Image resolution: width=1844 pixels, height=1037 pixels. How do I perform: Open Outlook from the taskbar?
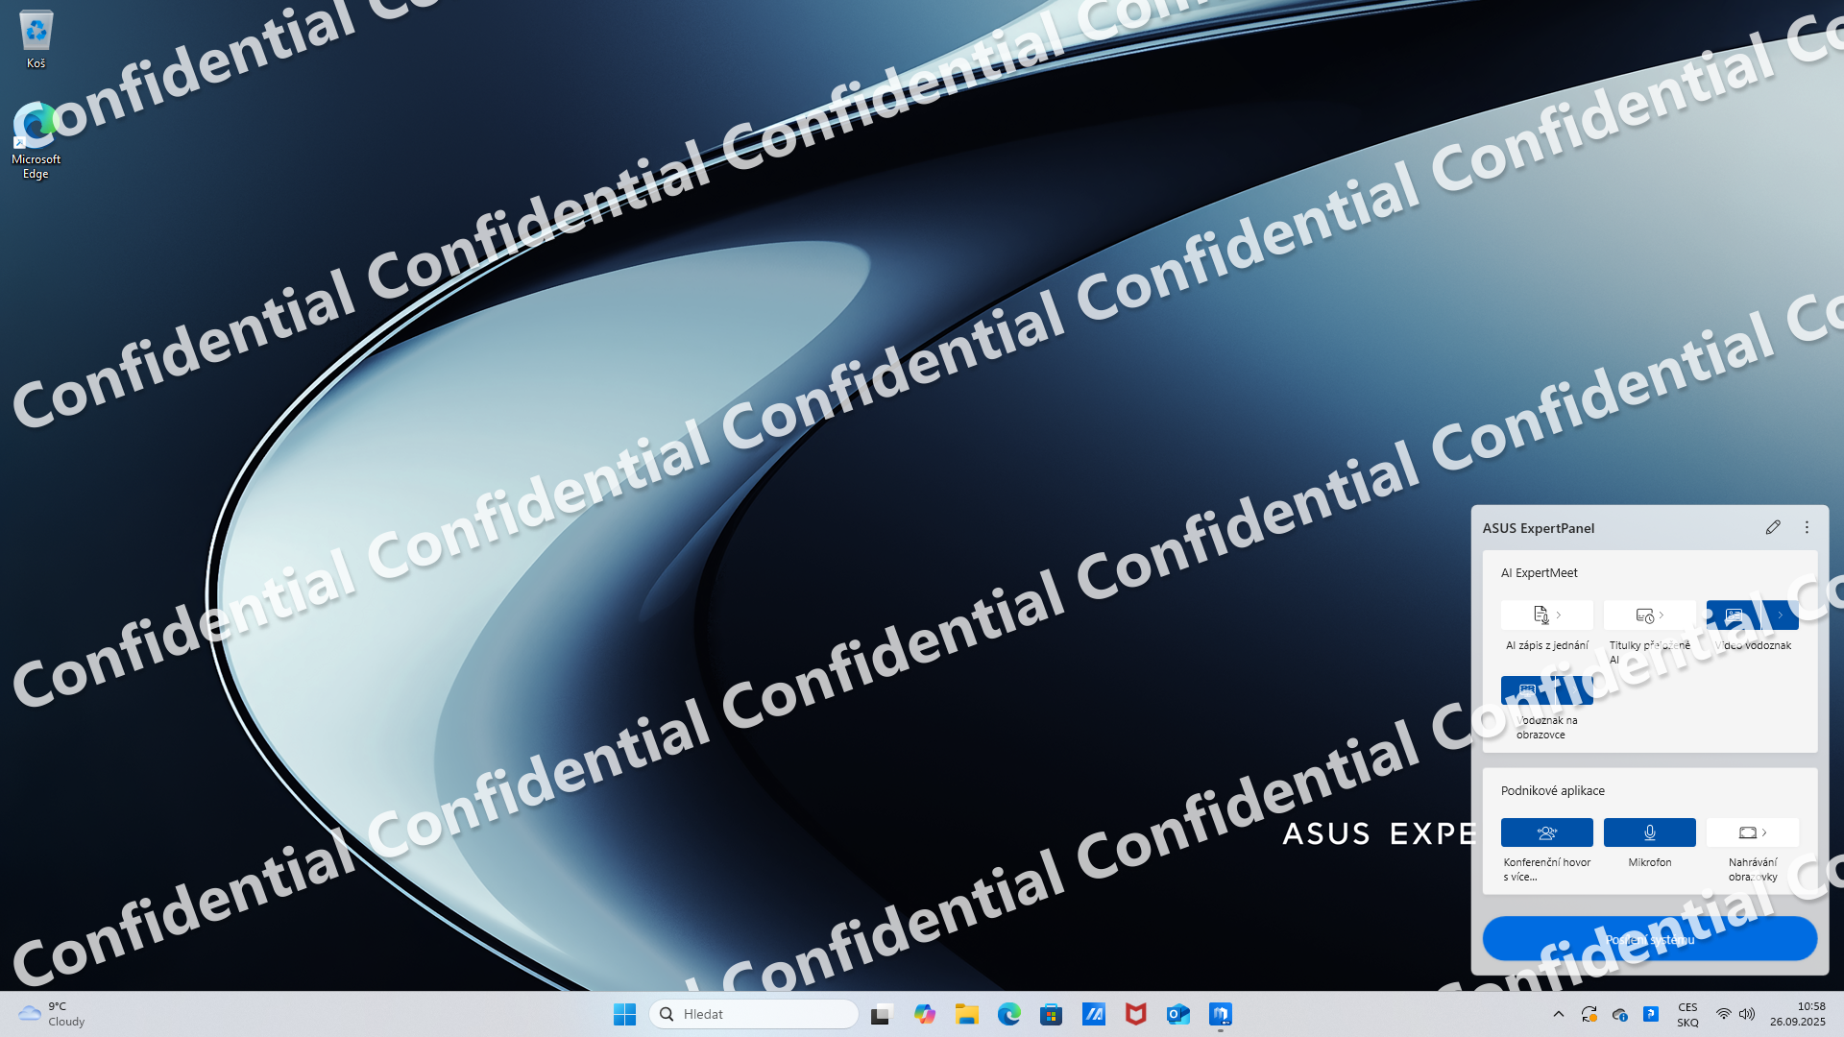point(1178,1014)
